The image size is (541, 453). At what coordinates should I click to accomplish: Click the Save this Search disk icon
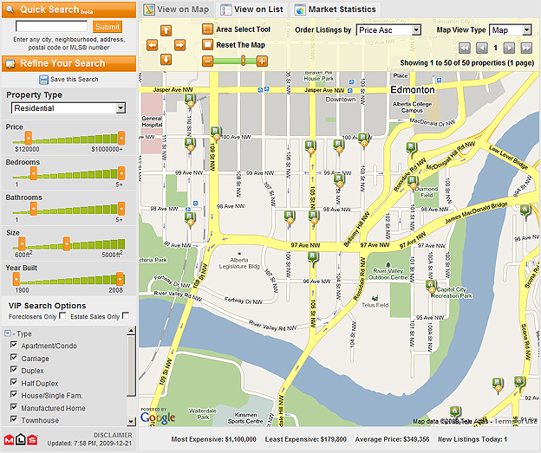click(x=43, y=80)
